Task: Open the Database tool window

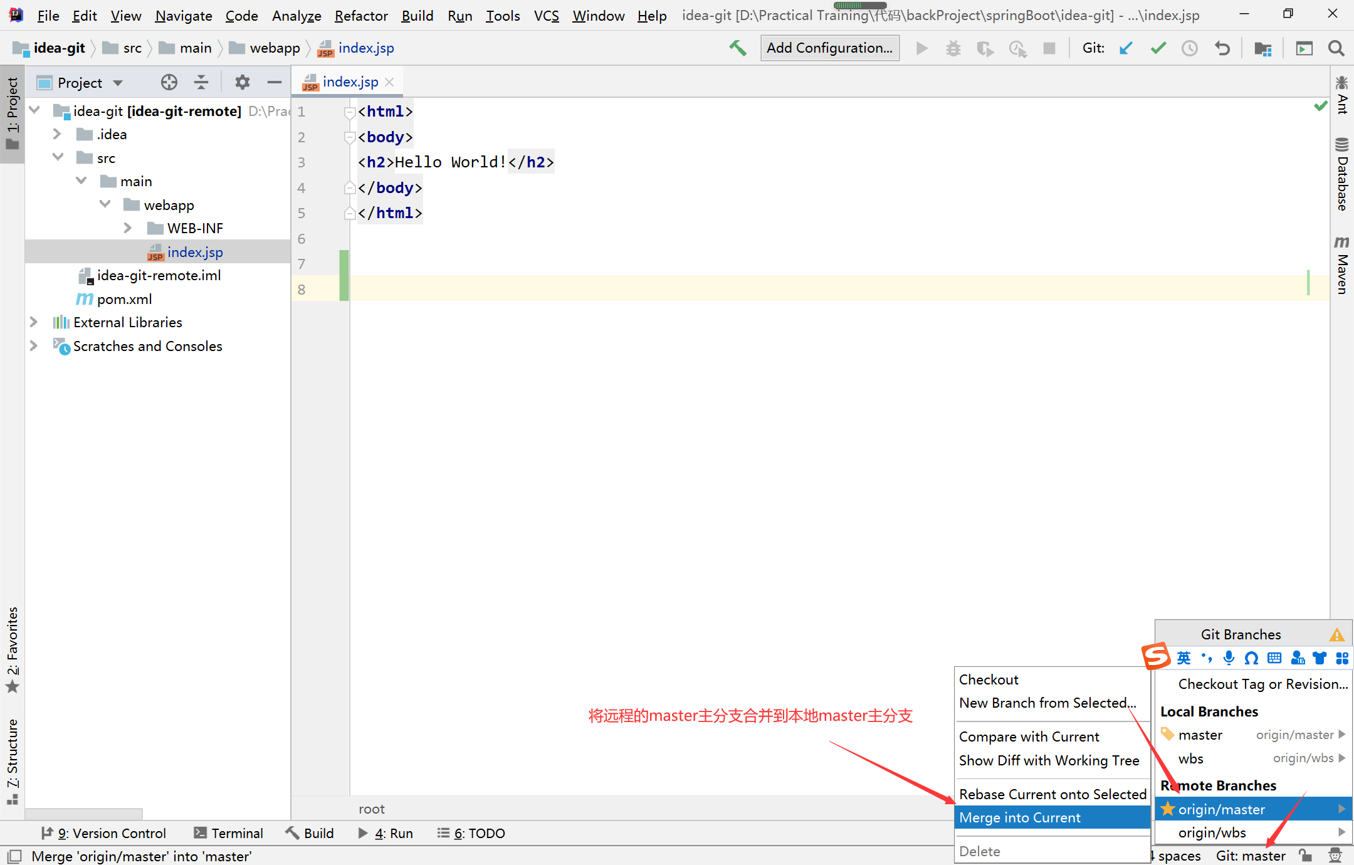Action: [1341, 174]
